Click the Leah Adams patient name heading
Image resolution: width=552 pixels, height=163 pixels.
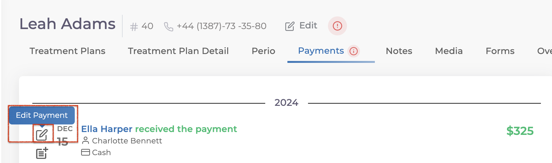point(67,24)
